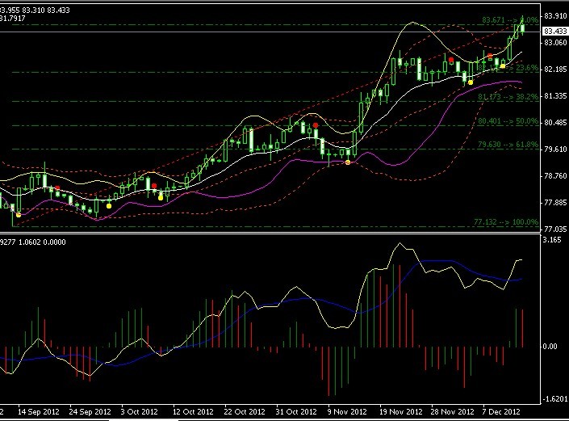Click the indicator scale value -1.6201
Screen dimensions: 569x421
pos(555,399)
